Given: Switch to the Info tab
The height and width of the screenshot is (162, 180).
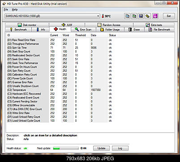Looking at the screenshot, I should pos(41,30).
